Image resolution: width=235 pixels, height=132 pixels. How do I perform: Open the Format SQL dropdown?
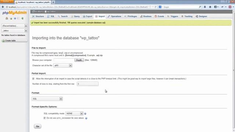[47, 99]
